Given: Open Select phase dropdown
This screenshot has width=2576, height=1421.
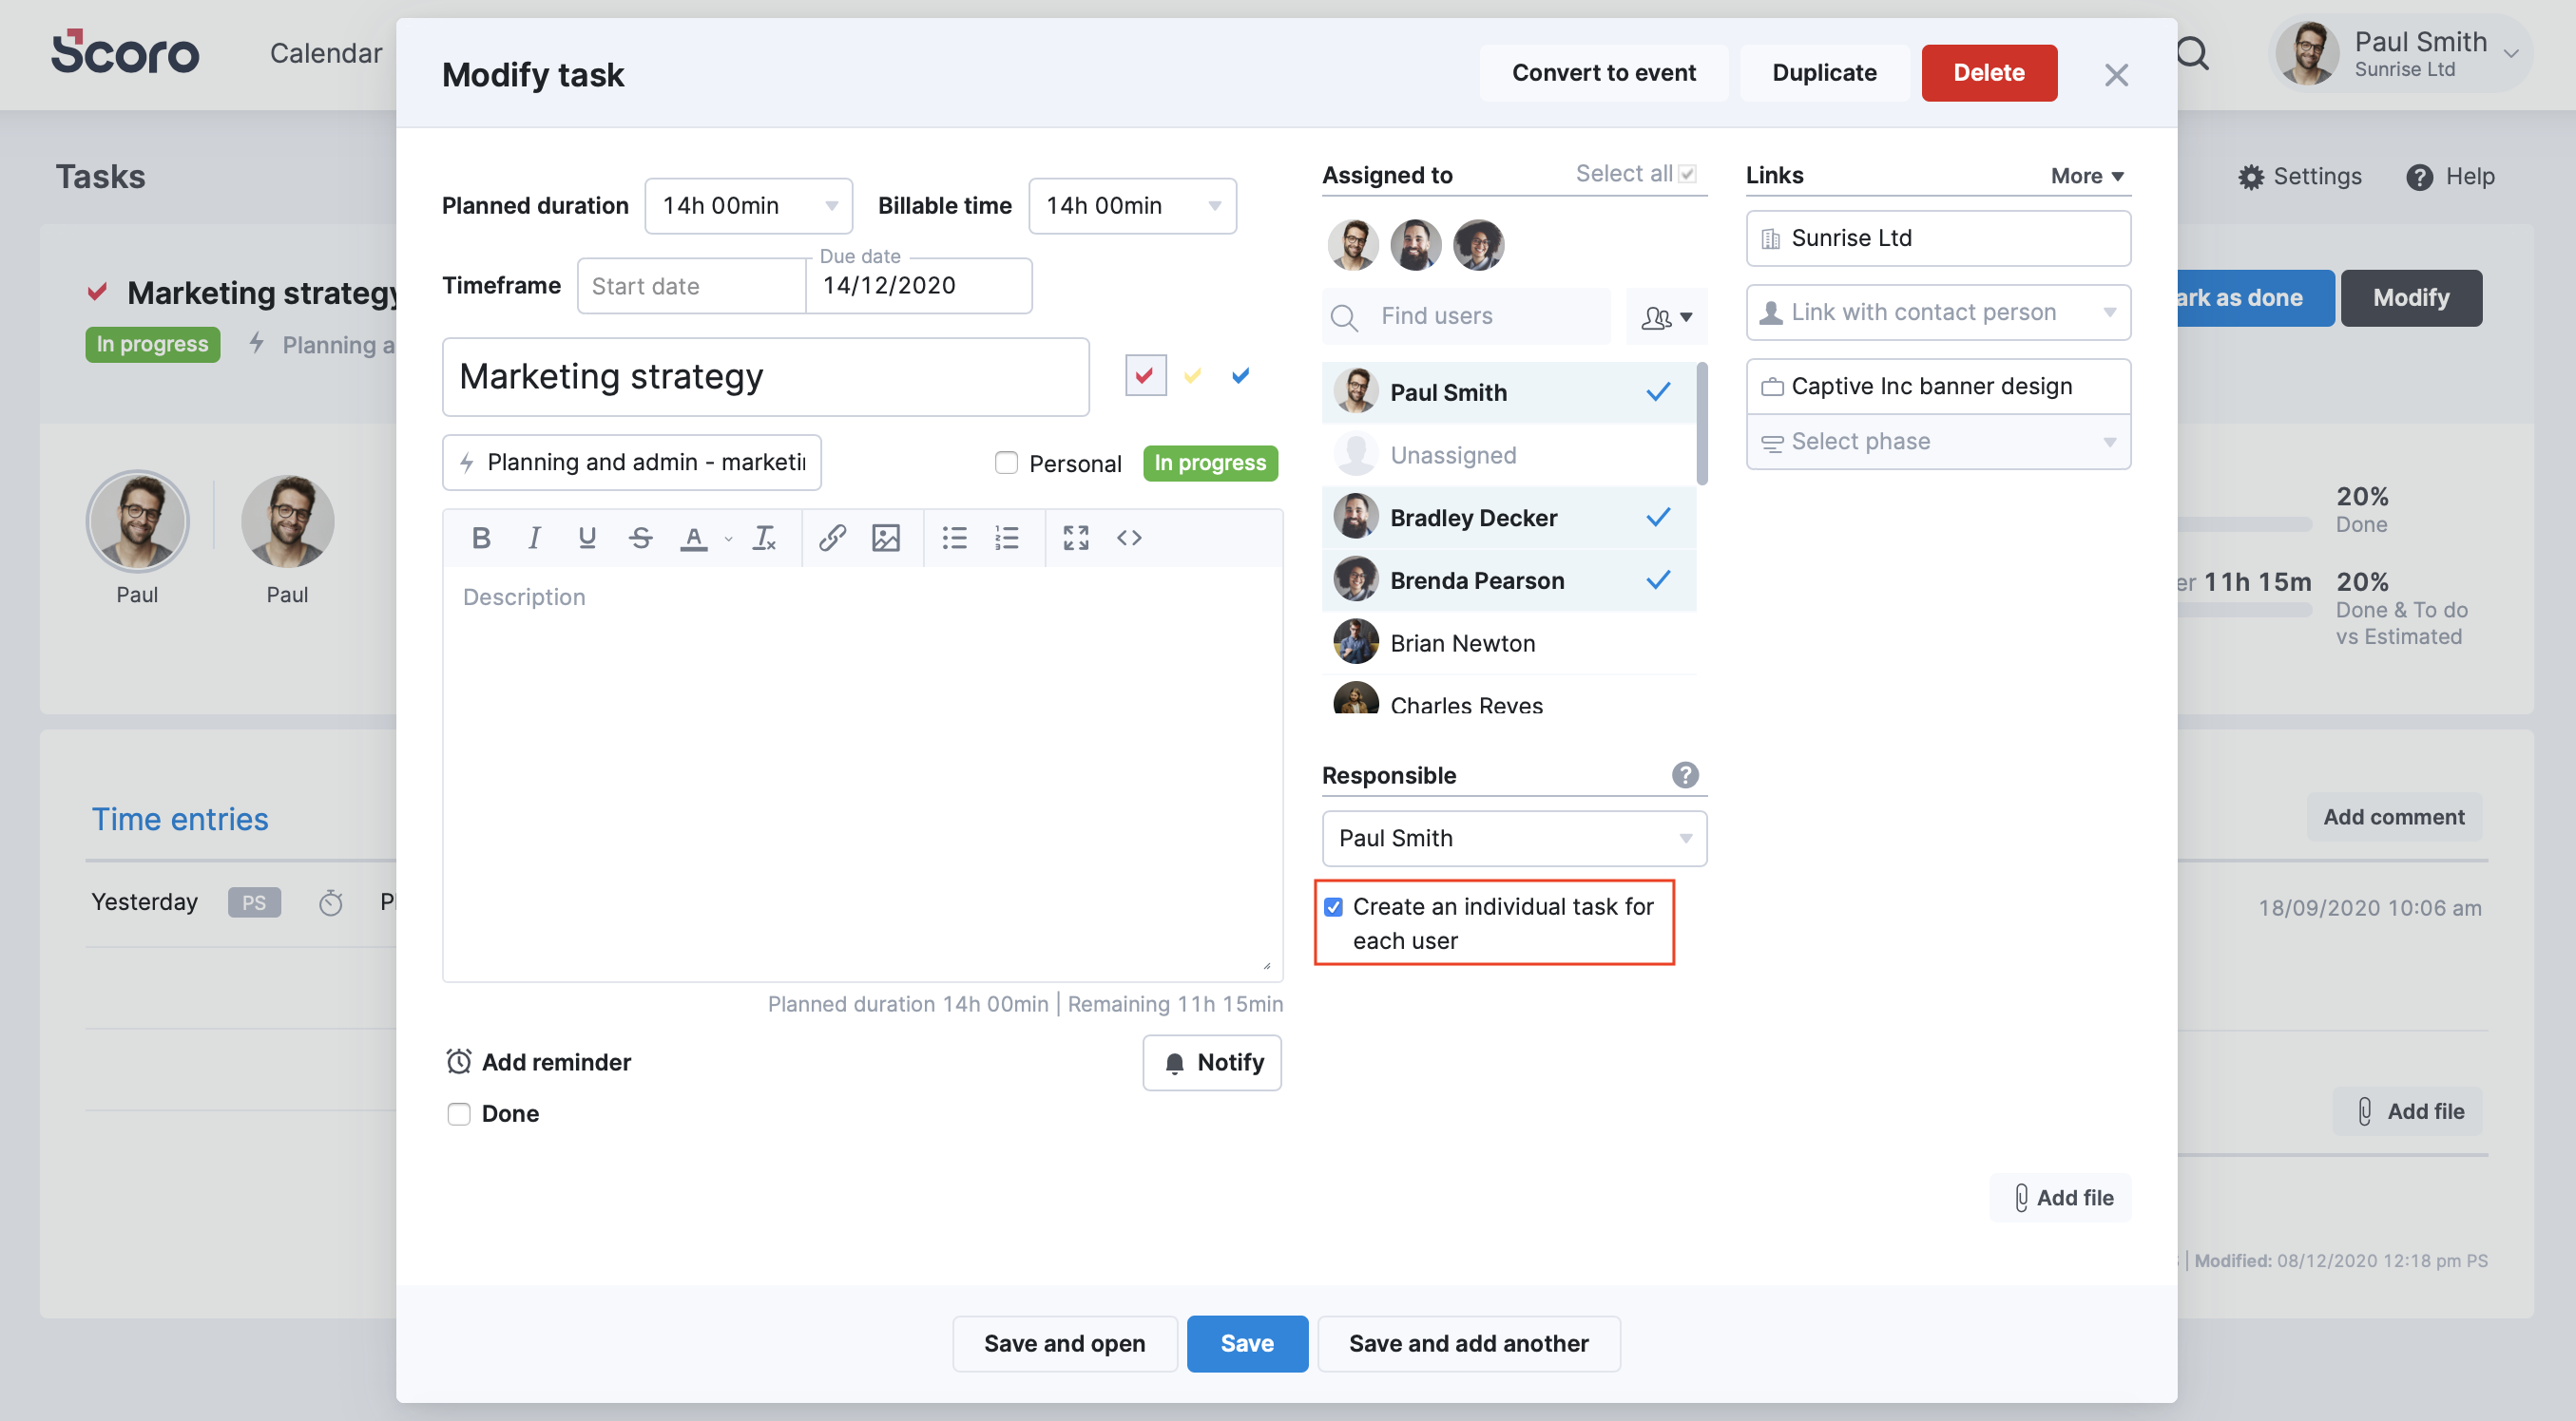Looking at the screenshot, I should pyautogui.click(x=1937, y=442).
